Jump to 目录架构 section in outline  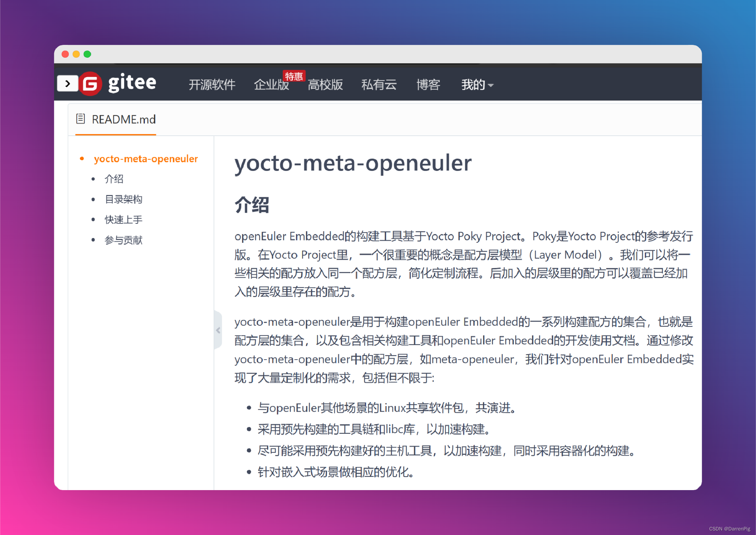123,199
